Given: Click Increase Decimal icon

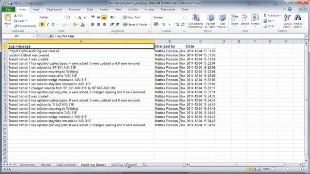Looking at the screenshot, I should point(177,25).
